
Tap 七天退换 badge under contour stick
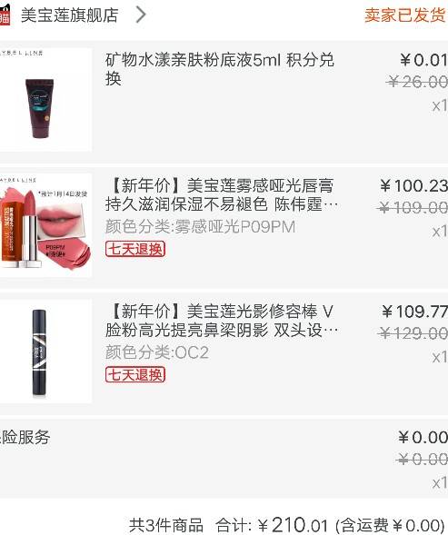[135, 374]
